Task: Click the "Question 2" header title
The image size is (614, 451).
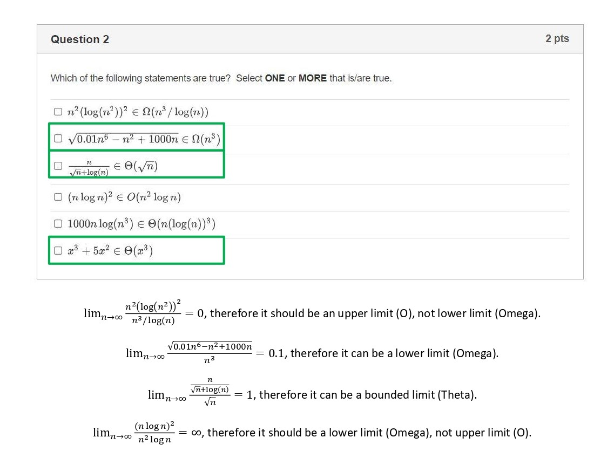Action: (80, 39)
